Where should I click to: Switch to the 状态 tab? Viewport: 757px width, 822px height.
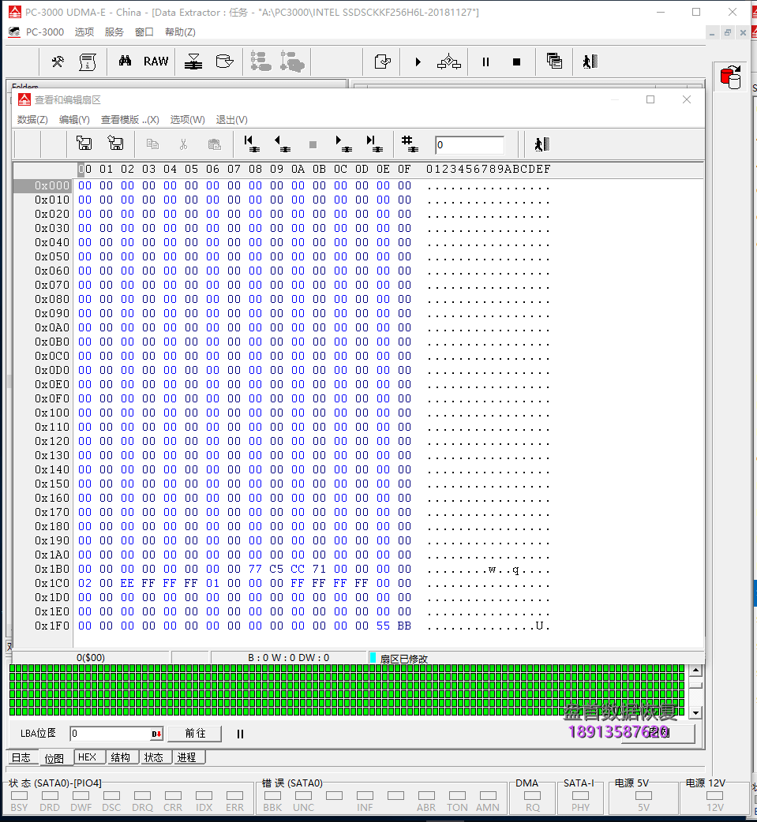tap(154, 757)
